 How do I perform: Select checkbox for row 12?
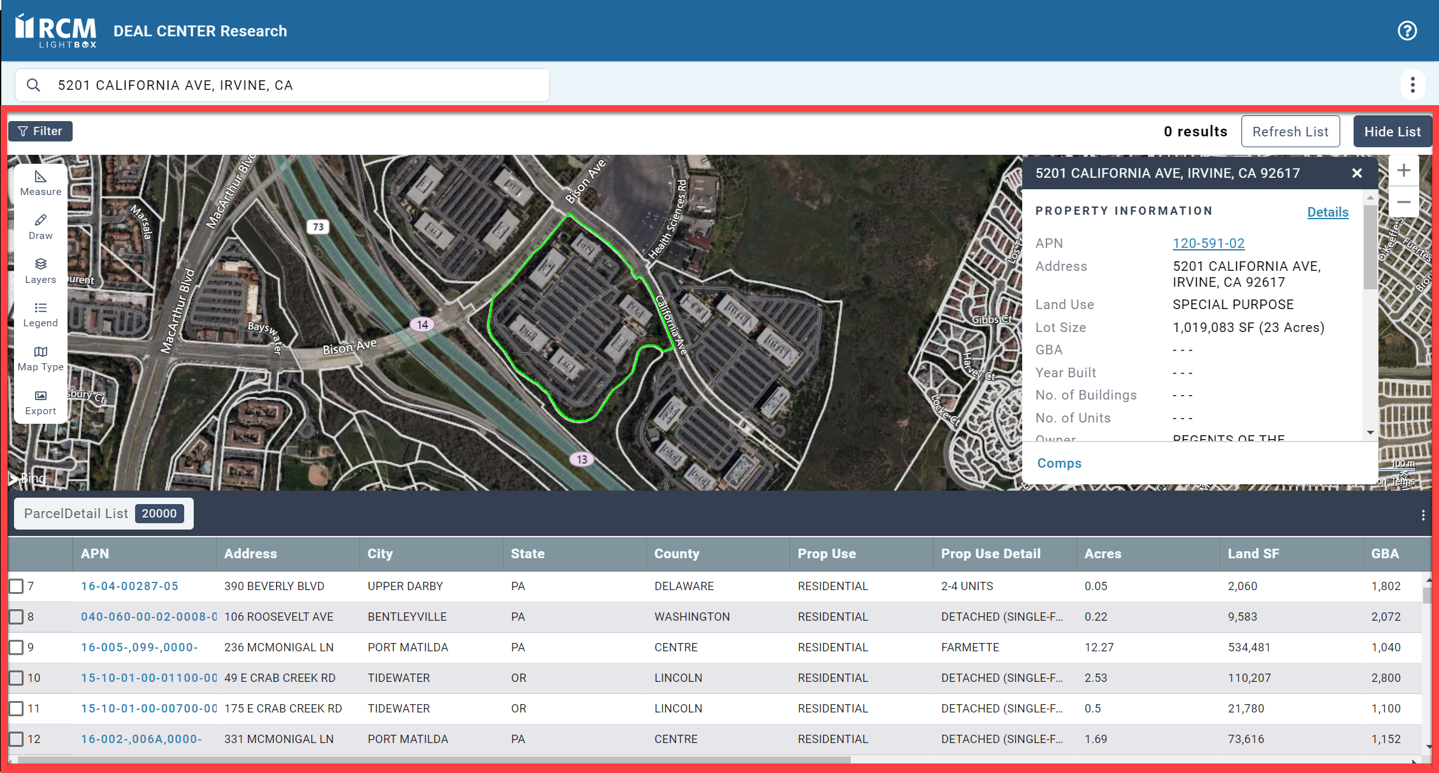(16, 739)
